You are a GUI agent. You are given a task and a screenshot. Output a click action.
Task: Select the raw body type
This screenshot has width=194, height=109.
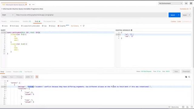(44, 26)
